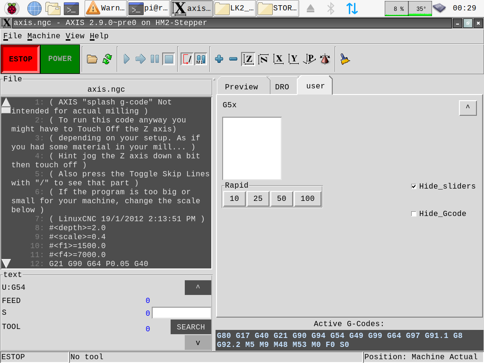The height and width of the screenshot is (363, 484).
Task: Select the user tab
Action: tap(315, 86)
